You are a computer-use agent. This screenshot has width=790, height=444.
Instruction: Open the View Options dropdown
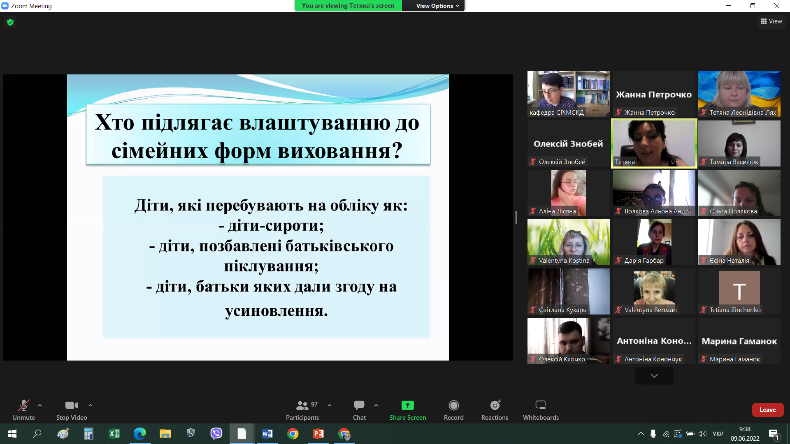[437, 6]
